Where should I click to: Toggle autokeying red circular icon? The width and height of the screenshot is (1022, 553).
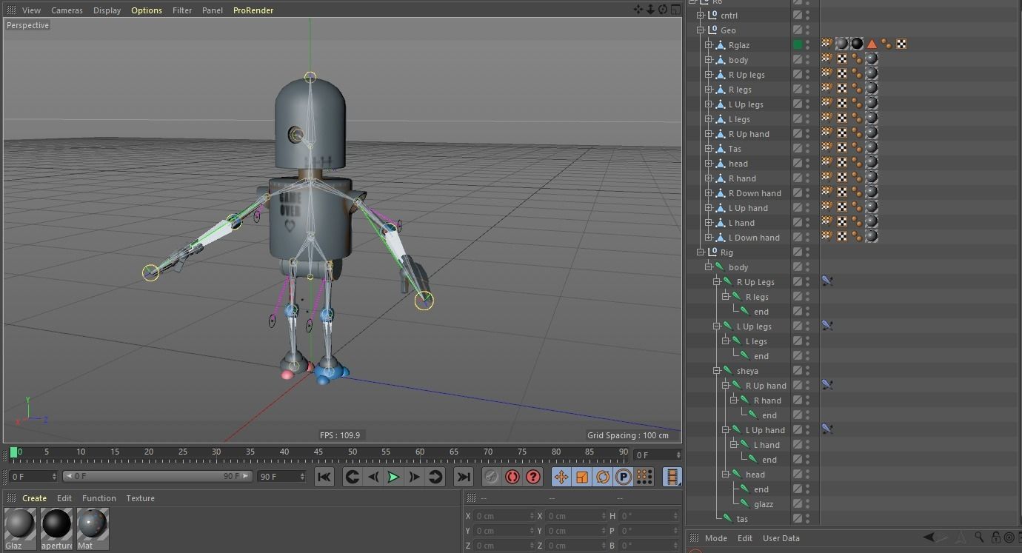512,477
